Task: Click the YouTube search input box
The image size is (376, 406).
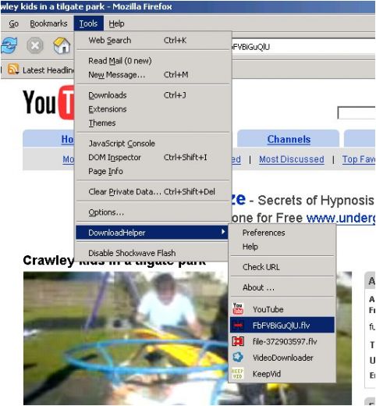Action: click(x=356, y=112)
